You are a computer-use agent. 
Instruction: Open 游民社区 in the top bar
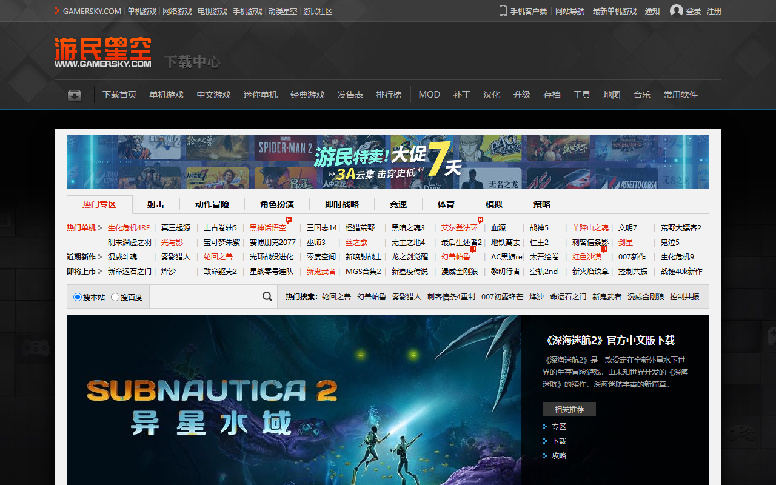[x=318, y=12]
